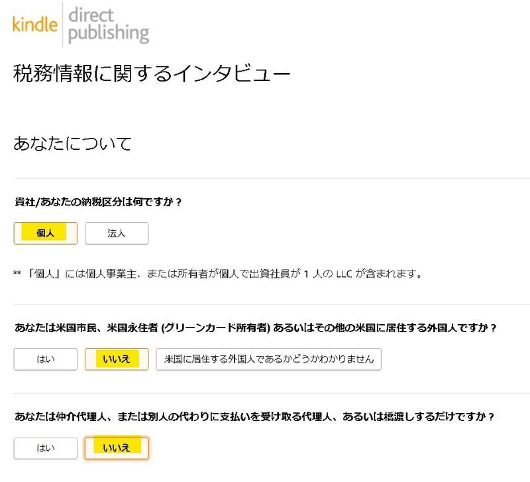Select 米国に居住する外国人であるかどうかわかりません option
Image resolution: width=530 pixels, height=482 pixels.
pyautogui.click(x=268, y=359)
